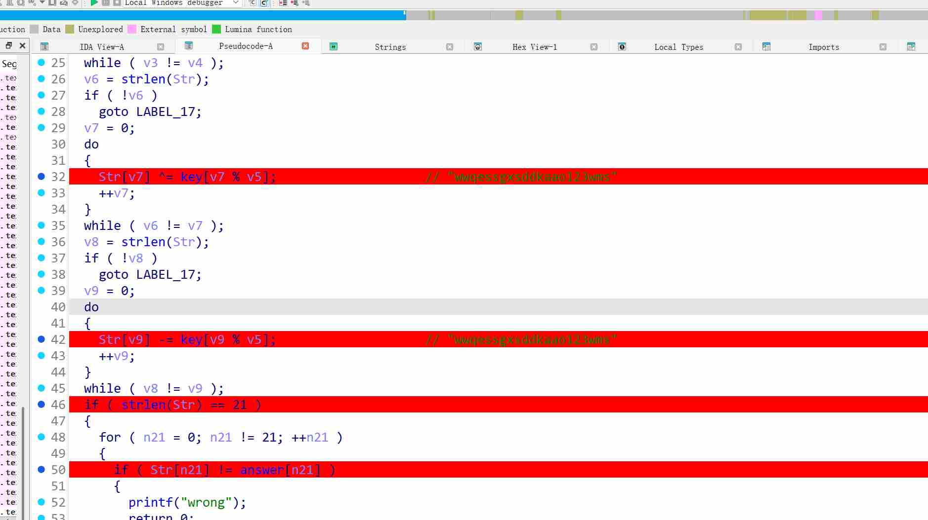Close the Pseudocode-A tab with red X
The width and height of the screenshot is (928, 520).
click(305, 46)
